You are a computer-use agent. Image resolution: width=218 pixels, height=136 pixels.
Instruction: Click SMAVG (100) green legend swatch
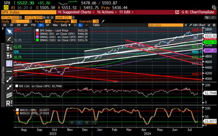pos(37,40)
